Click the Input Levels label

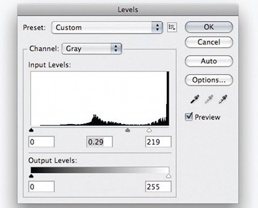point(49,65)
